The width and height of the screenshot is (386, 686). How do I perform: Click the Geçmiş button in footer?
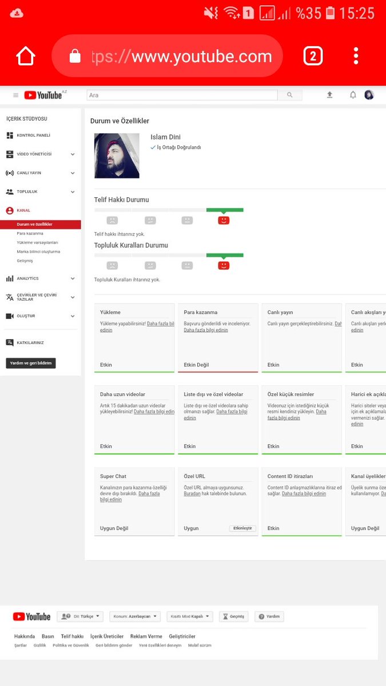(x=234, y=617)
